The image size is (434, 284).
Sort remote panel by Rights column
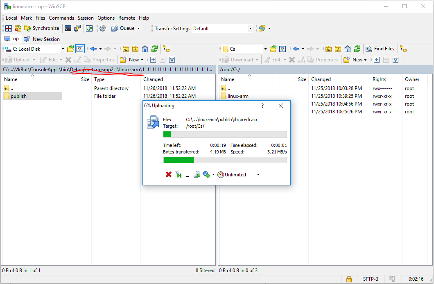pyautogui.click(x=386, y=79)
